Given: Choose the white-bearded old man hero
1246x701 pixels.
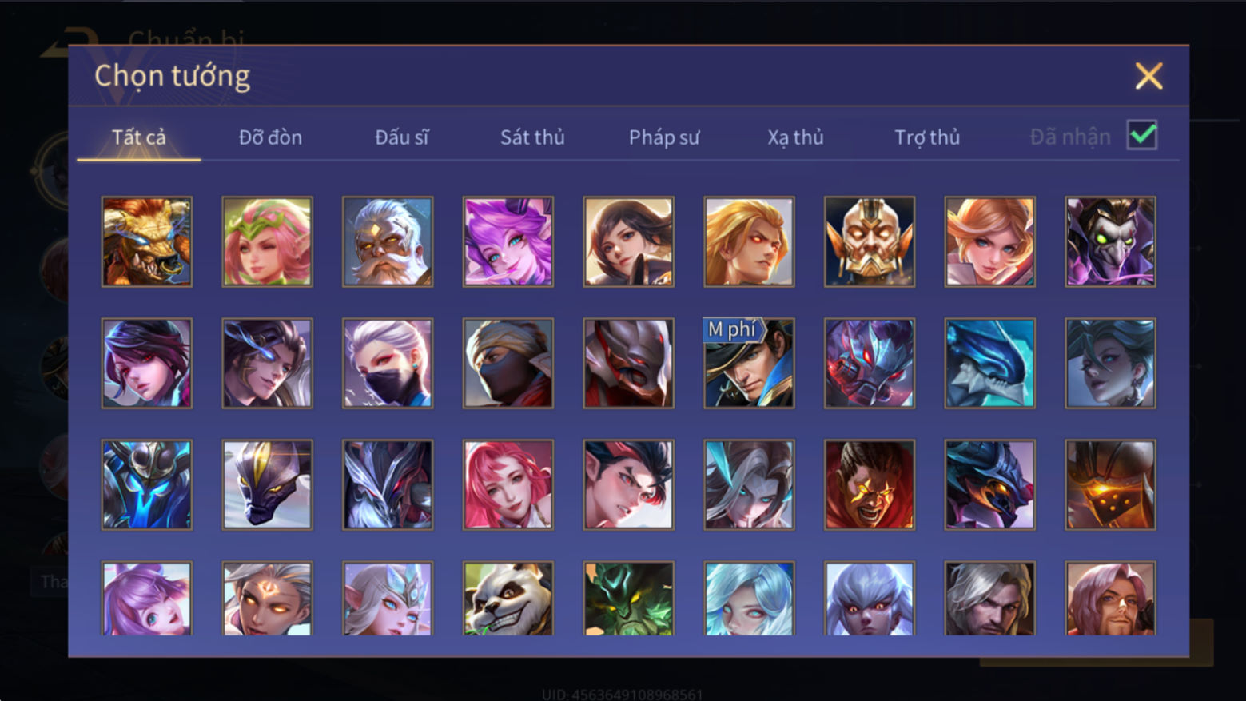Looking at the screenshot, I should coord(388,241).
